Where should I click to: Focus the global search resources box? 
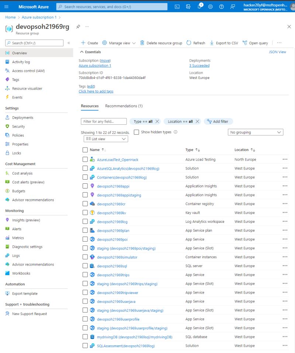[x=112, y=7]
